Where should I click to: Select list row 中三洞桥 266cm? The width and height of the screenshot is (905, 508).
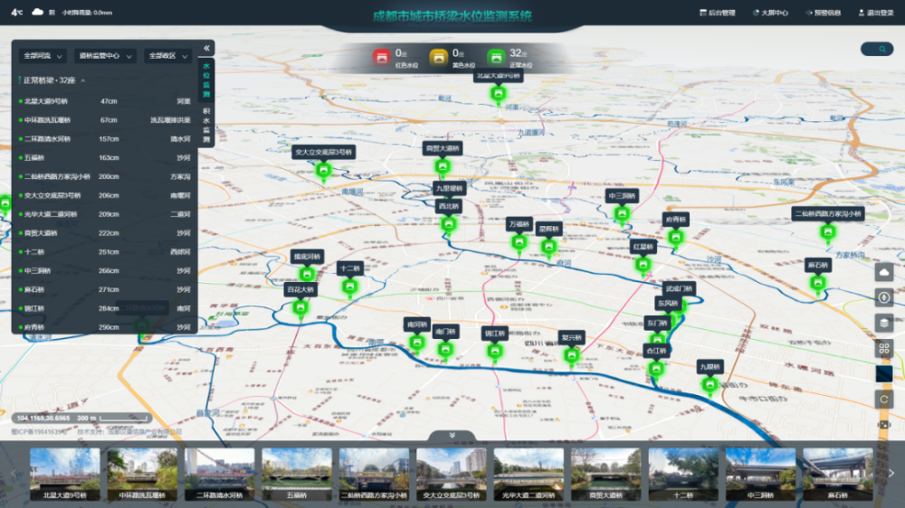(x=104, y=270)
